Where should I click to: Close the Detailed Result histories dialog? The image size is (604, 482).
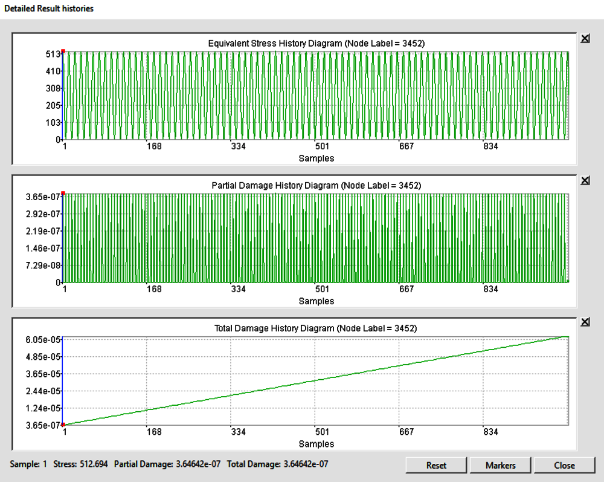tap(564, 465)
